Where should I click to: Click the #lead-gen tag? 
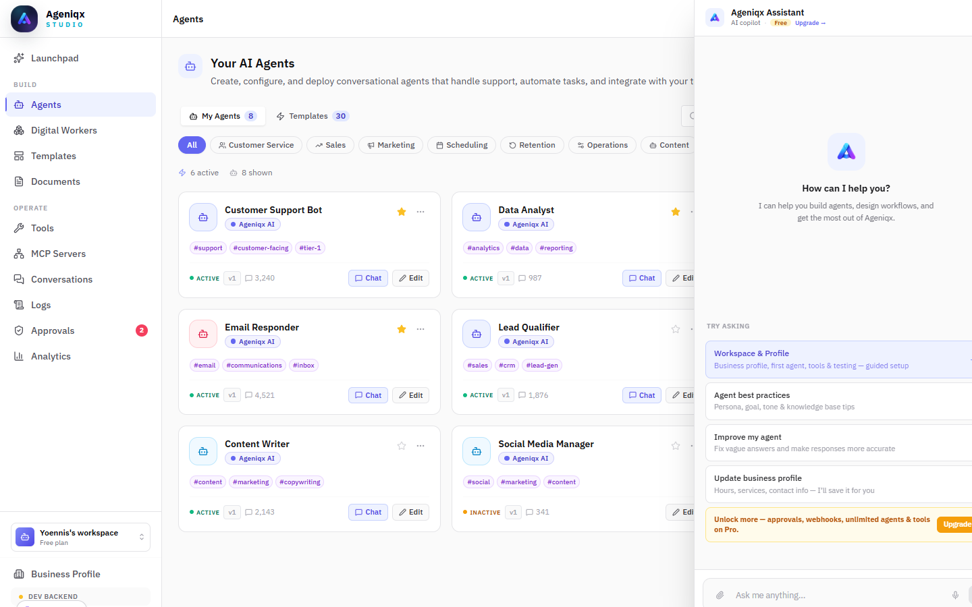[542, 366]
